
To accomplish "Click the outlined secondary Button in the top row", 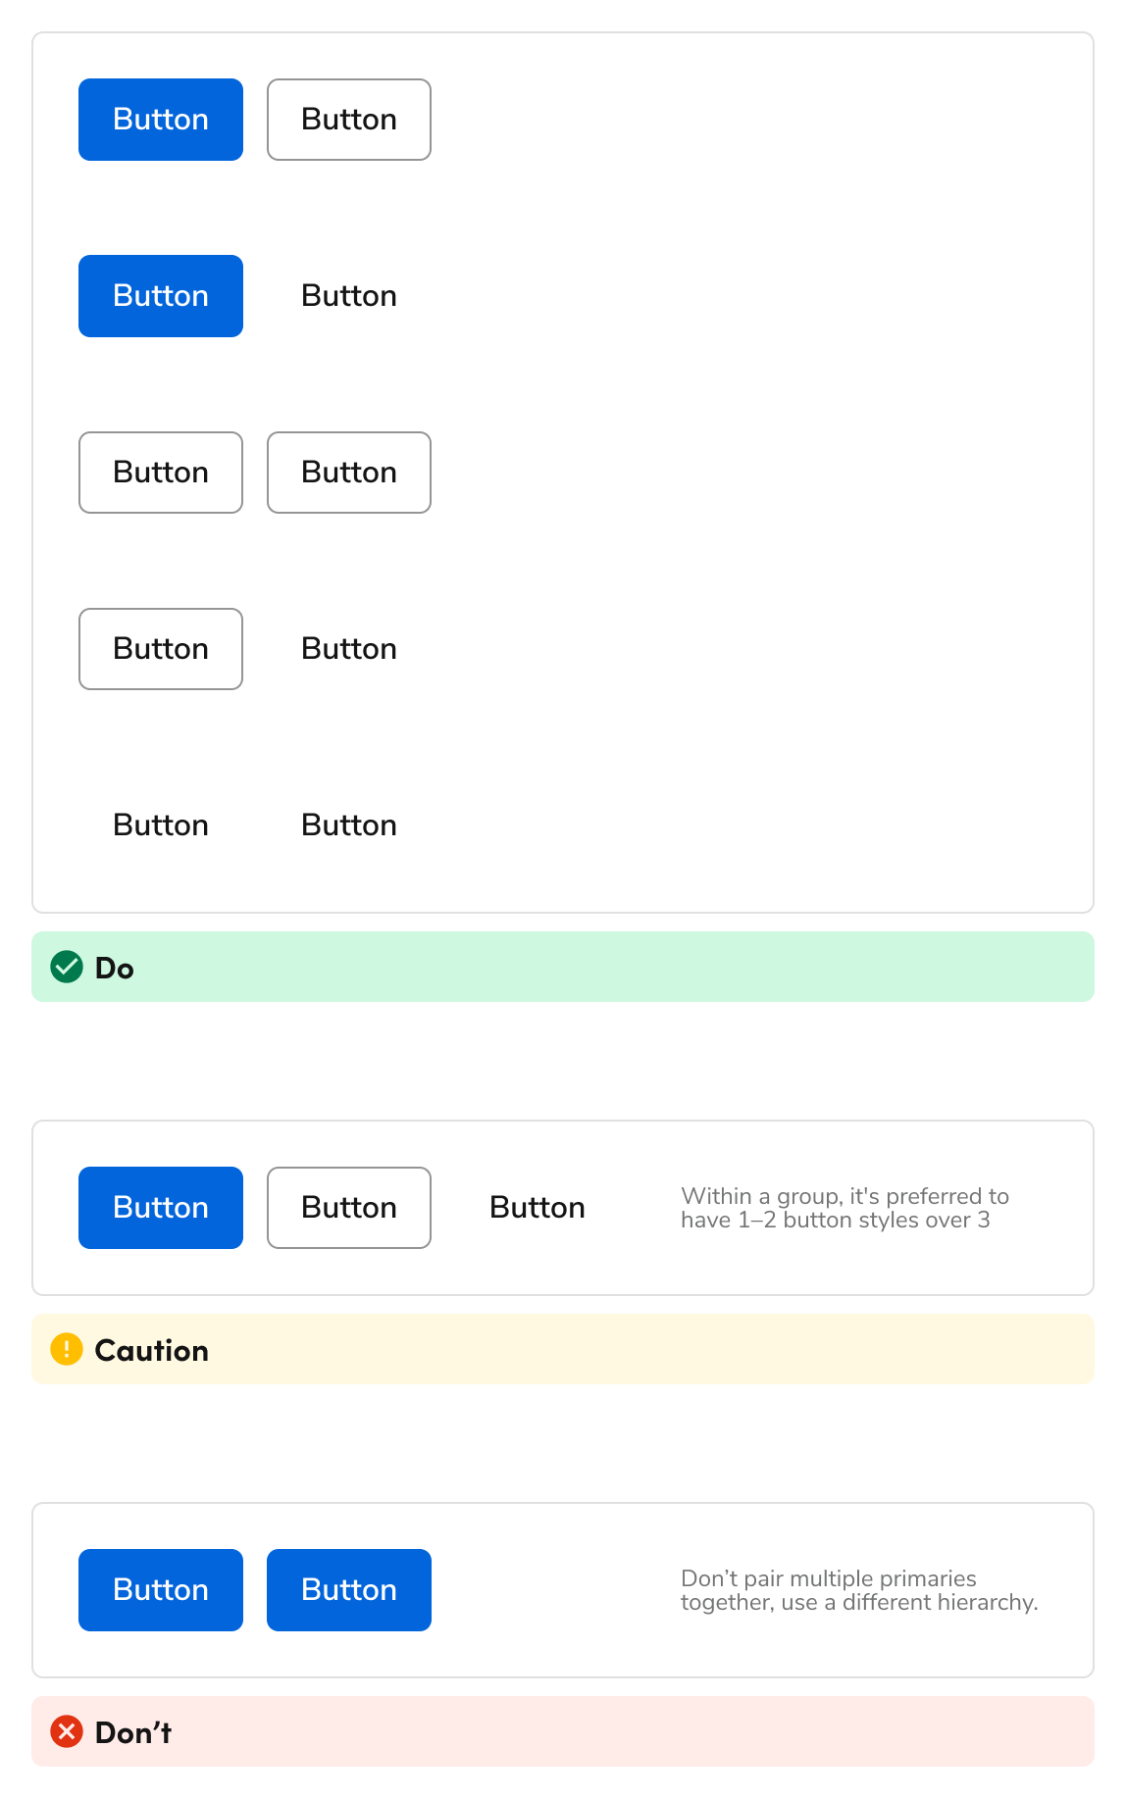I will [348, 119].
